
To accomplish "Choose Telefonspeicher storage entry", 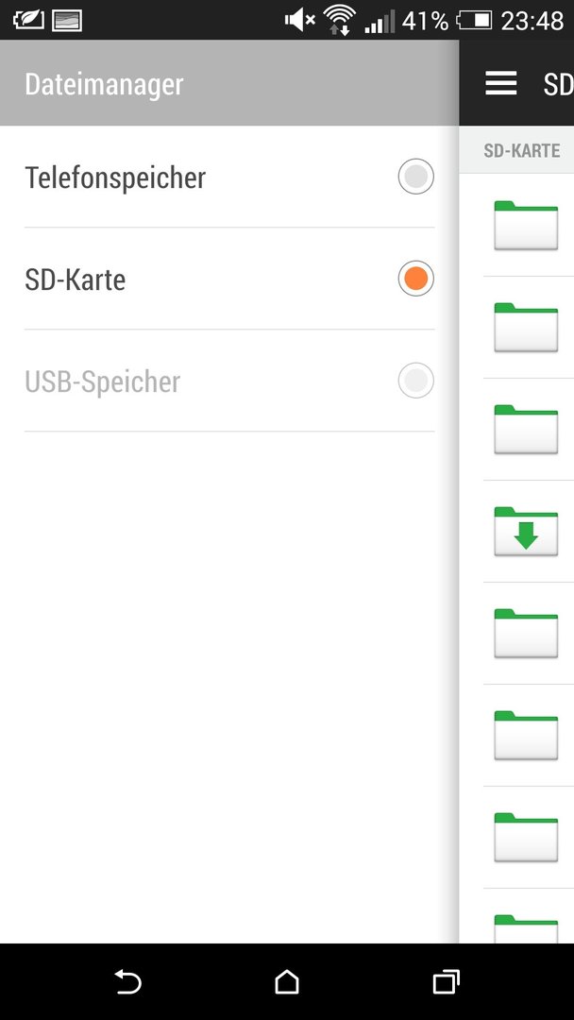I will (x=229, y=177).
